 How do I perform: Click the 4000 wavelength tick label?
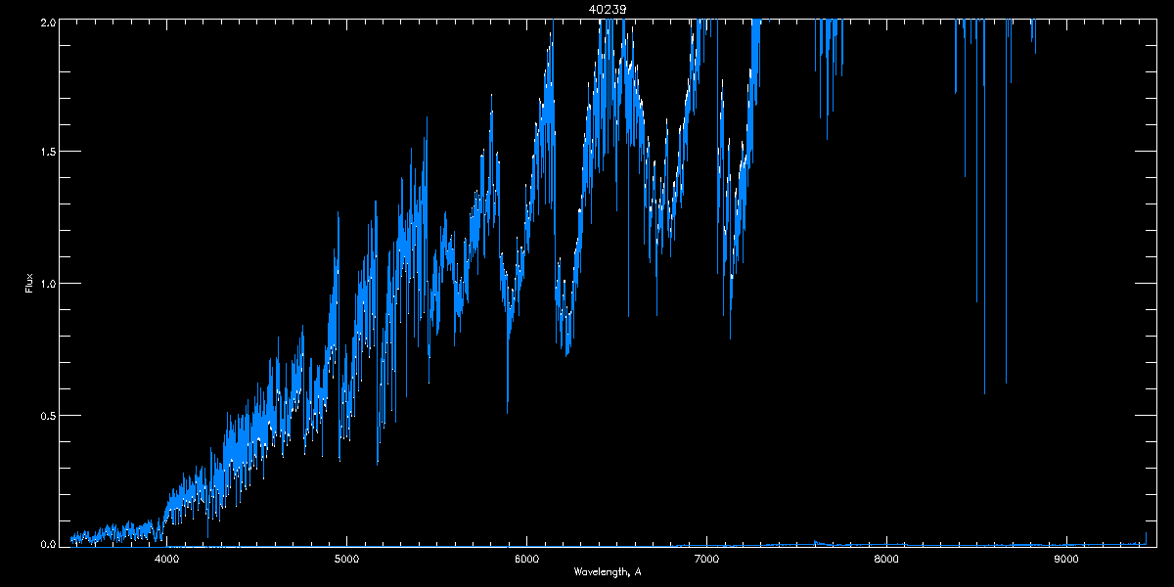click(x=166, y=560)
